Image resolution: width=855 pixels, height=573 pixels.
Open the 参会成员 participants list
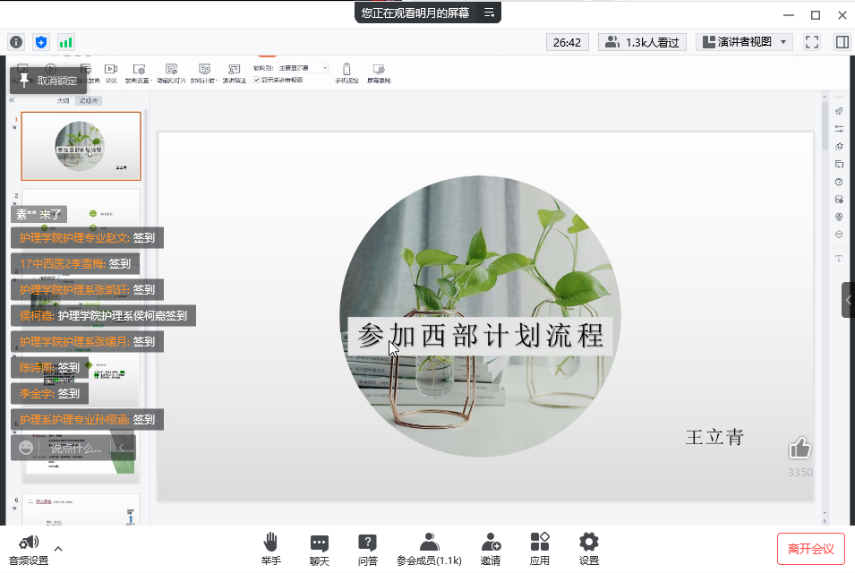429,543
